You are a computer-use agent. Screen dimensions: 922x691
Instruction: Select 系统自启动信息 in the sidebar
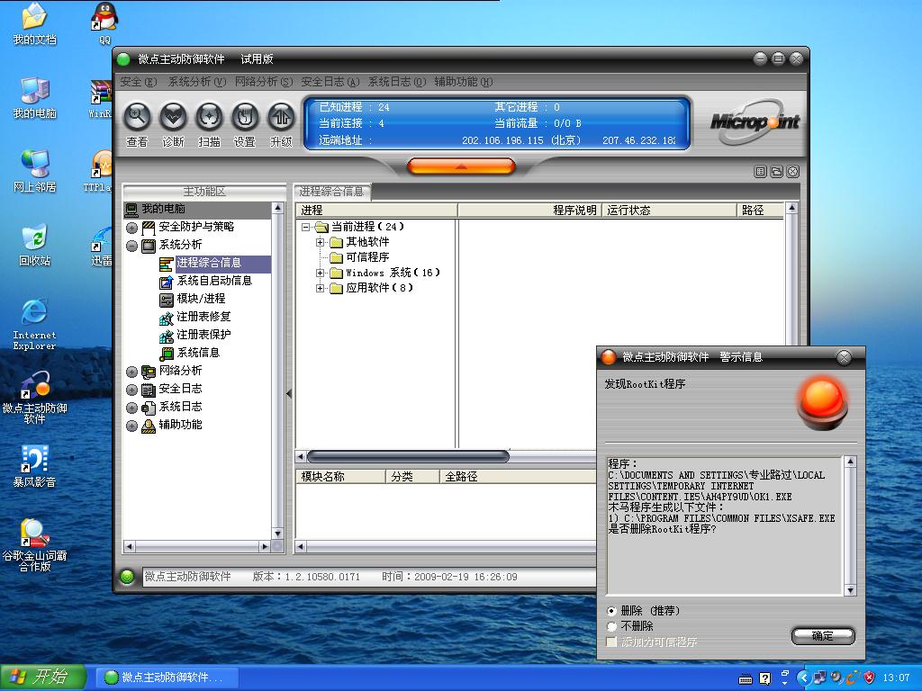[213, 281]
